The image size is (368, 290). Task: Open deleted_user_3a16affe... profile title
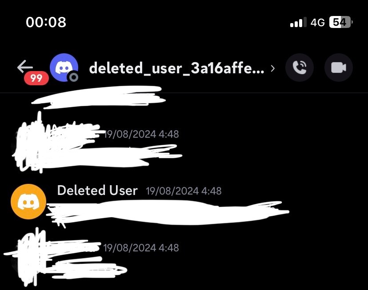(x=176, y=68)
